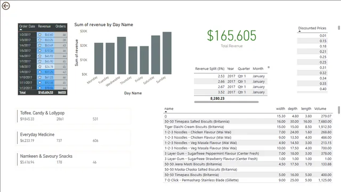Click the $9,845.33 value under Toffee card
The height and width of the screenshot is (192, 341).
(x=27, y=119)
